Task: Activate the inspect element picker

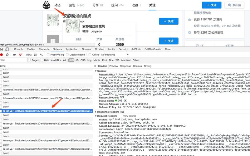Action: (x=2, y=49)
